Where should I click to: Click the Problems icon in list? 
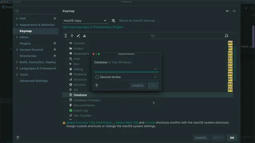point(71,74)
